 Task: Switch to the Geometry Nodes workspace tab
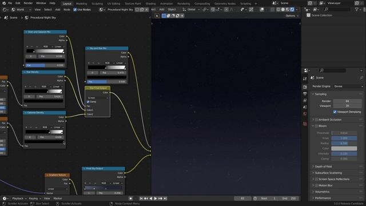click(x=225, y=3)
